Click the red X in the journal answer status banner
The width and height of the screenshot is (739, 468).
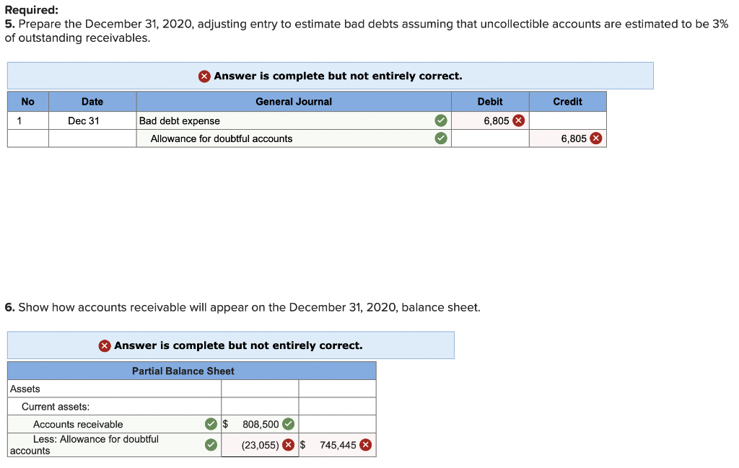coord(204,76)
